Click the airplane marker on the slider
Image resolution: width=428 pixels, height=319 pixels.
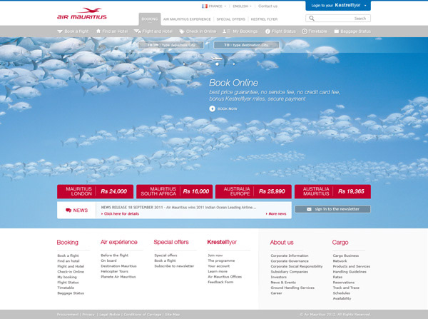pyautogui.click(x=216, y=58)
